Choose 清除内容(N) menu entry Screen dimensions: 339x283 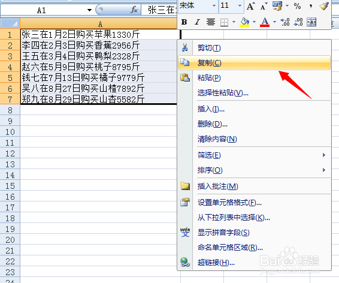(254, 139)
